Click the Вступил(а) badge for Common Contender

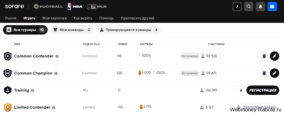click(x=190, y=56)
